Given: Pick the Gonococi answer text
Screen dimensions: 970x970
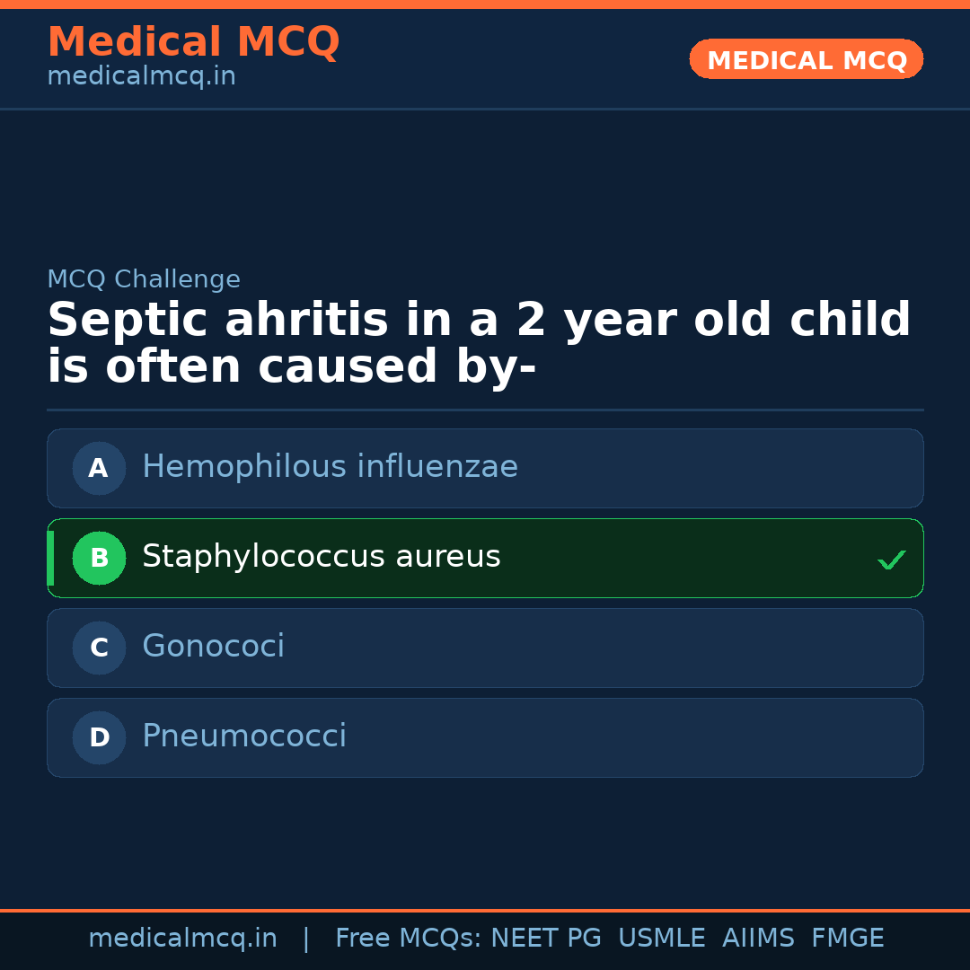Looking at the screenshot, I should pos(213,647).
